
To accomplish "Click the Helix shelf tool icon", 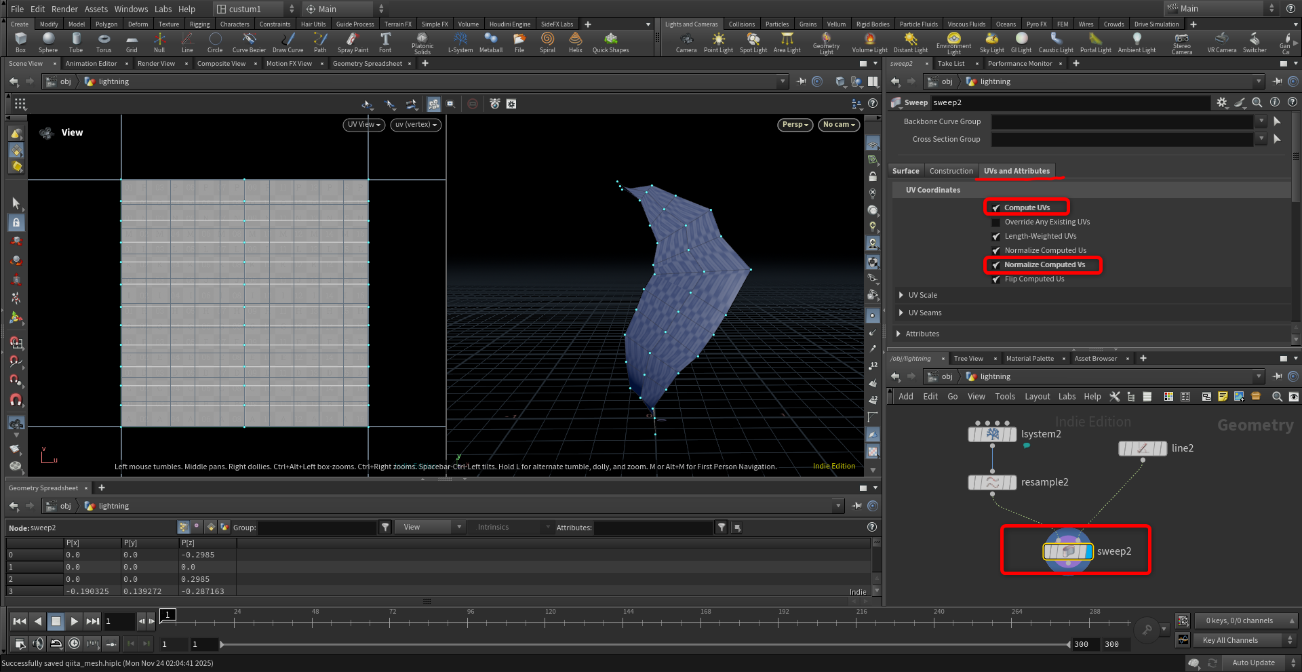I will click(x=575, y=39).
